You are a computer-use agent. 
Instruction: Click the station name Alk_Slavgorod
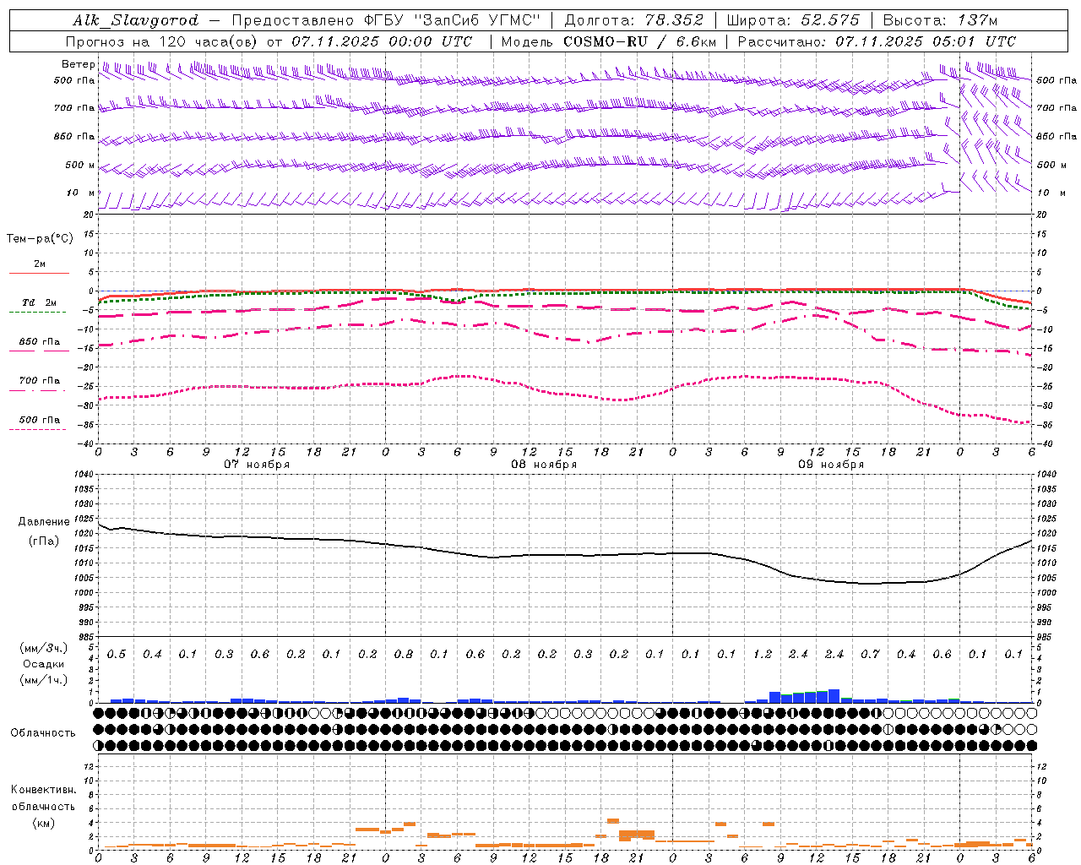pyautogui.click(x=136, y=20)
